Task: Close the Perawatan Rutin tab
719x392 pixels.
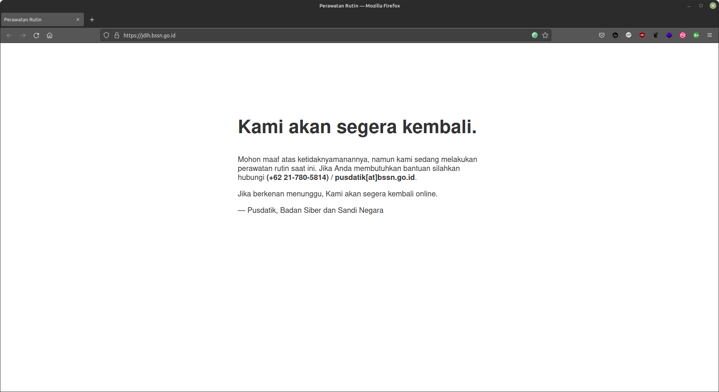Action: click(78, 19)
